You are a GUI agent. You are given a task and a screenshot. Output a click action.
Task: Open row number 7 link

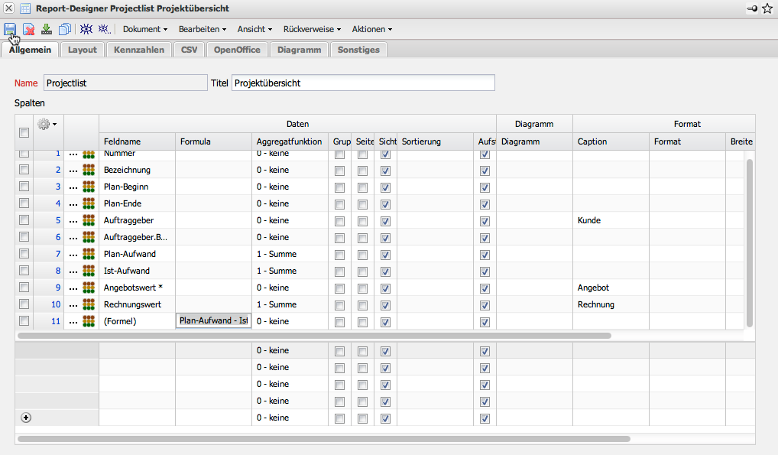pos(57,254)
